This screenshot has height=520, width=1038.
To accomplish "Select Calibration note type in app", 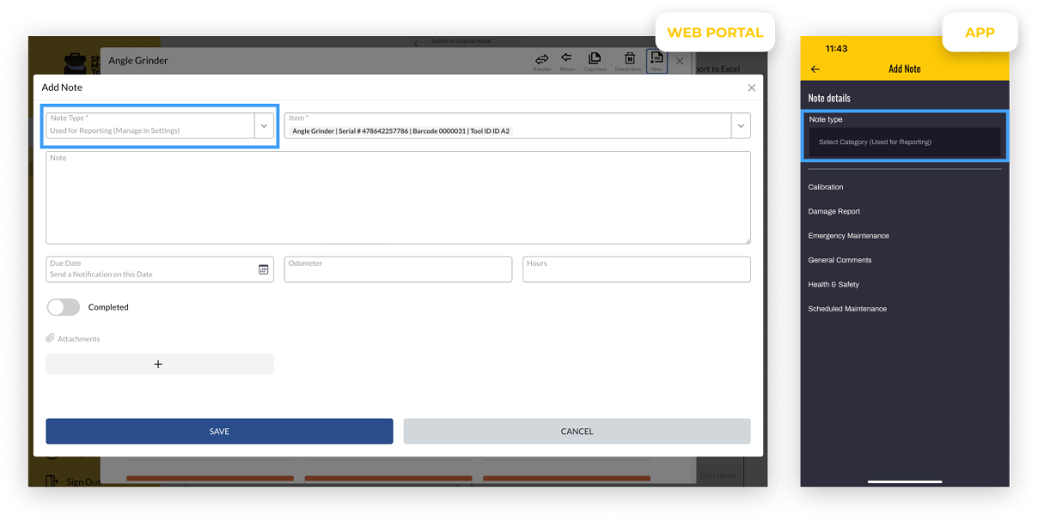I will (826, 187).
